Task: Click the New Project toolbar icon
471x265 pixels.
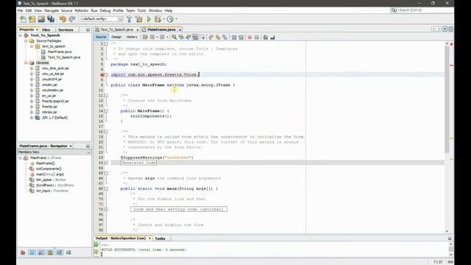Action: tap(32, 19)
